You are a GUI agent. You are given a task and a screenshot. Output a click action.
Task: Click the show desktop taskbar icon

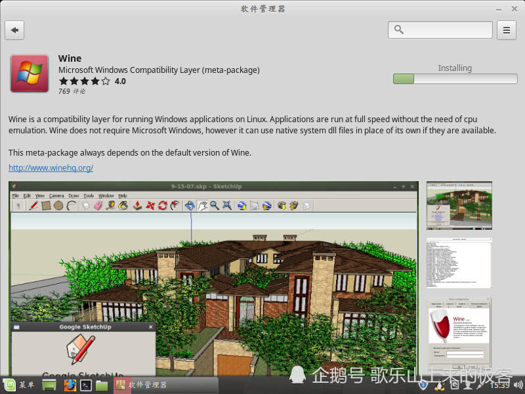point(49,385)
